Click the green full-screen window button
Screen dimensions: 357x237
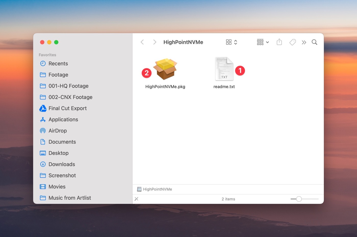pos(56,42)
